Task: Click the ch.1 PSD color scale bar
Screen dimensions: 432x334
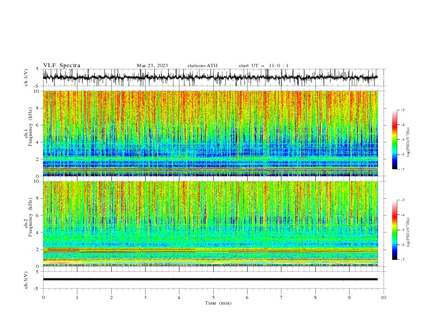Action: click(x=395, y=140)
